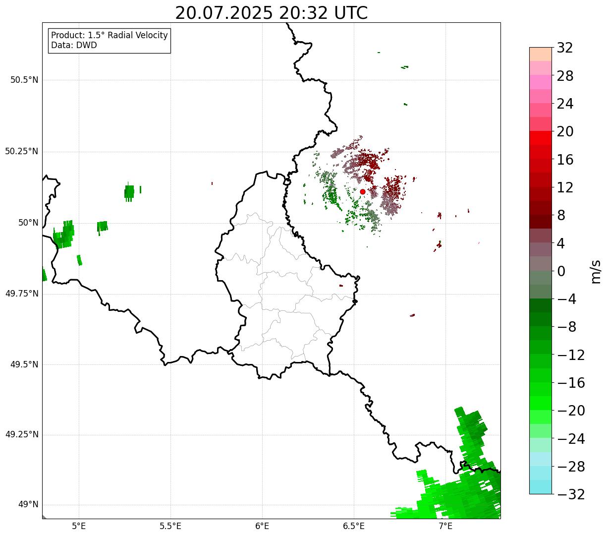This screenshot has height=536, width=607.
Task: Click the colorbar value −8
Action: click(567, 327)
